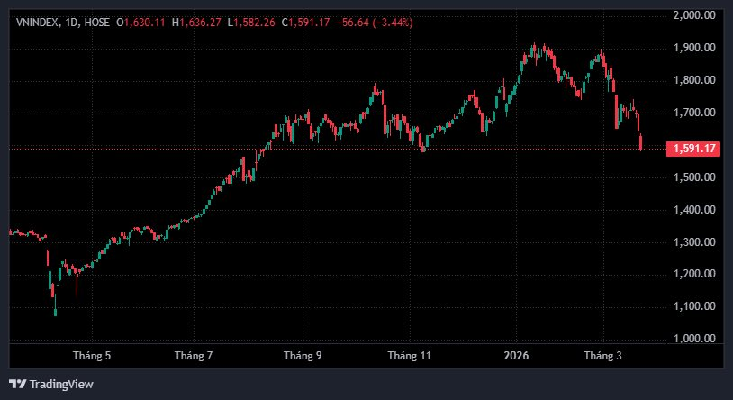The width and height of the screenshot is (733, 400).
Task: Click the 2026 year label on time axis
Action: pyautogui.click(x=516, y=356)
